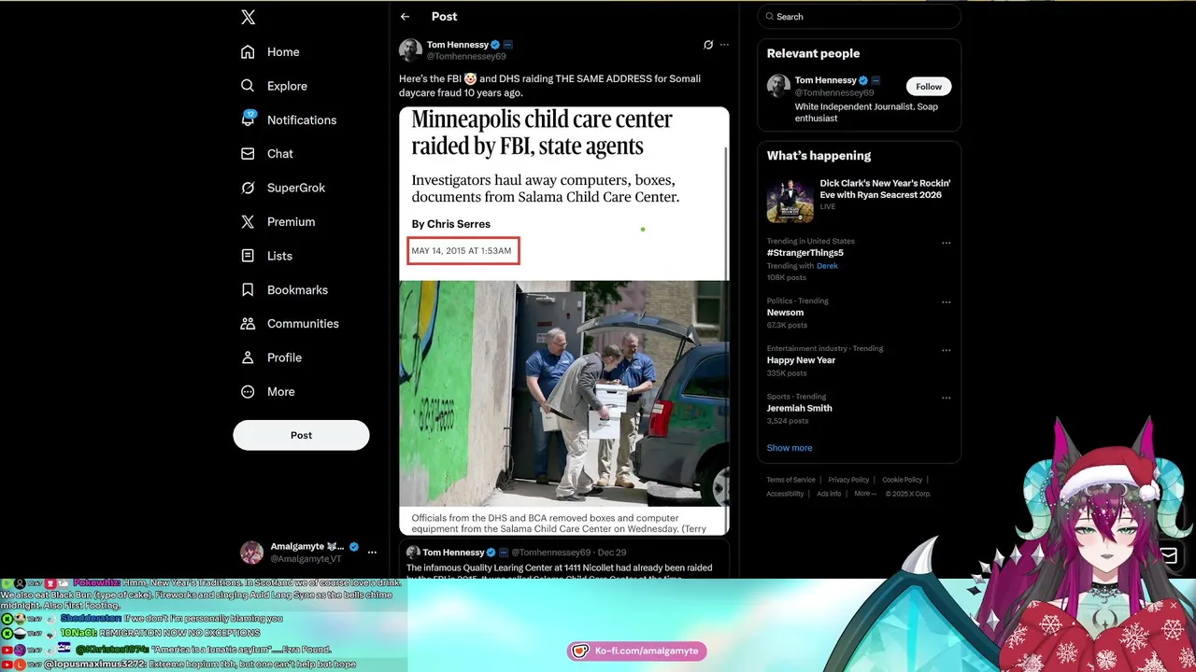Open Terms of Service link
Viewport: 1196px width, 672px height.
click(790, 480)
